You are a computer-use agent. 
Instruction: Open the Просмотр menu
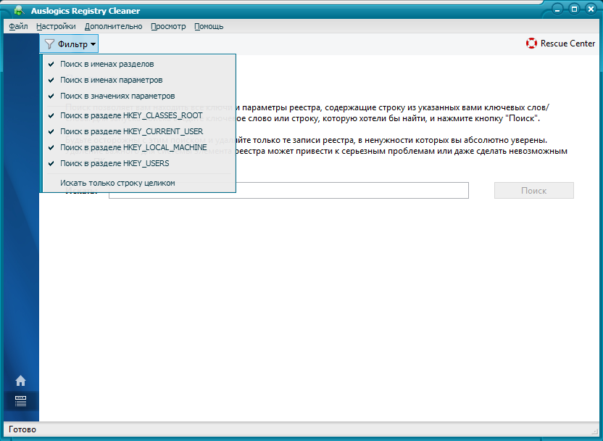coord(168,27)
